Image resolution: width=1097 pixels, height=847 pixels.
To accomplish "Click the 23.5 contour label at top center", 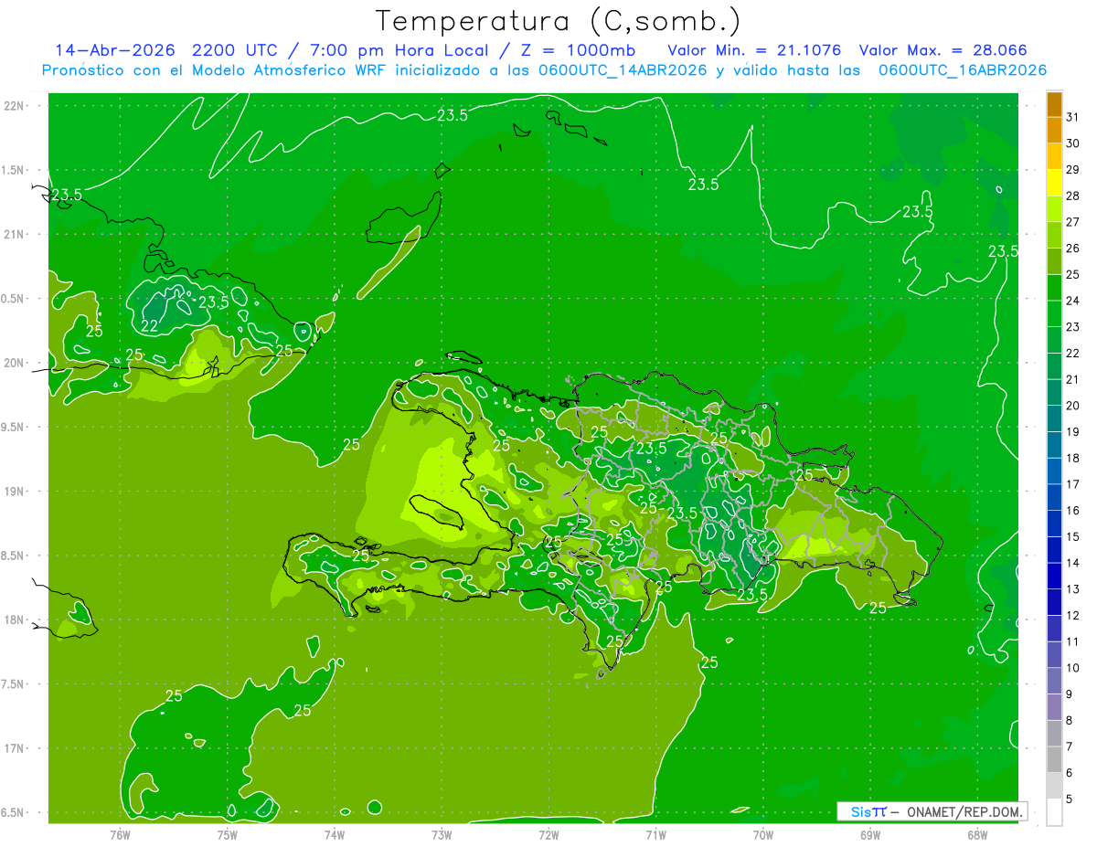I will coord(453,115).
